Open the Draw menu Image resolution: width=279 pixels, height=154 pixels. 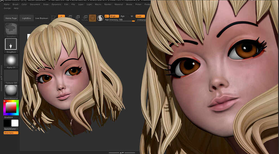[46, 4]
